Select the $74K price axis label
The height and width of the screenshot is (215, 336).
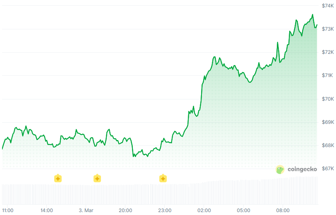tap(328, 5)
